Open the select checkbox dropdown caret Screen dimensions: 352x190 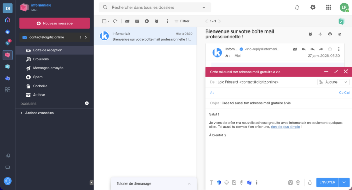tap(108, 21)
